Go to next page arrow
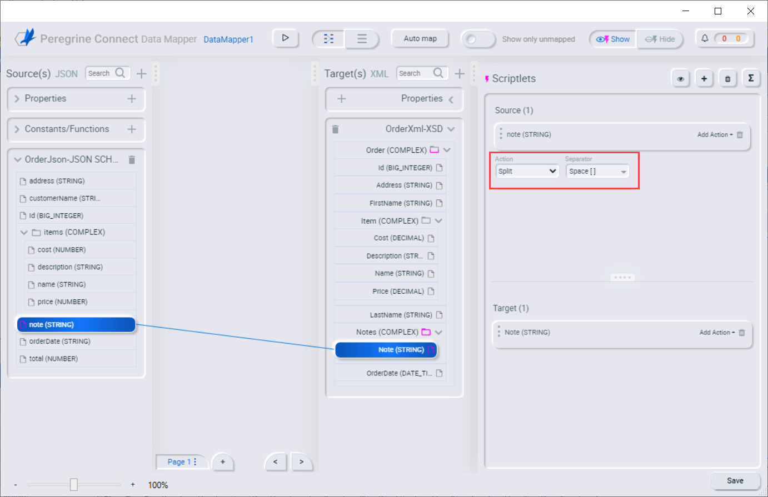 tap(302, 461)
